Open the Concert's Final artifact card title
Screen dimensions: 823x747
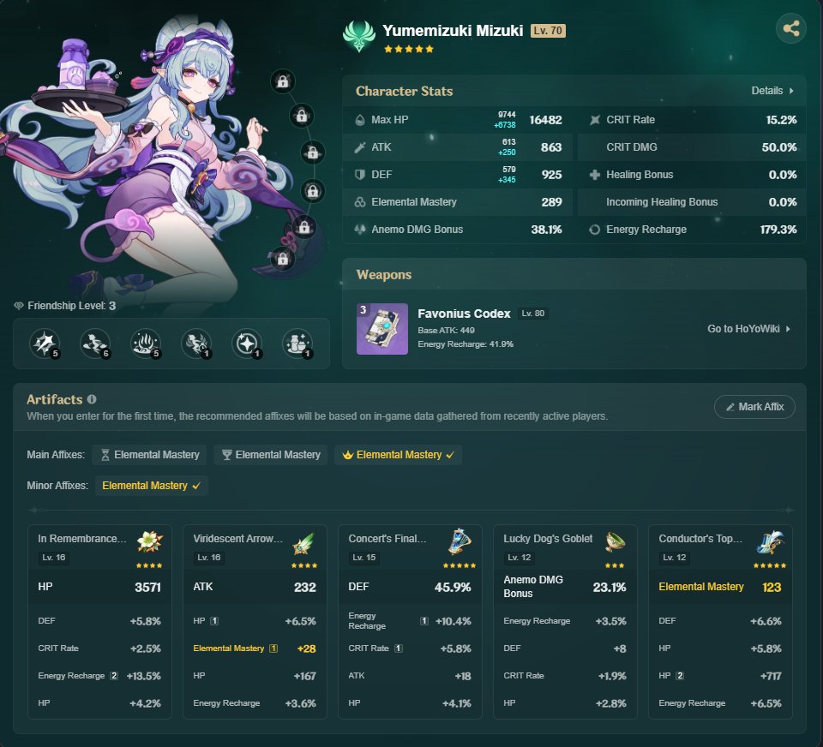(387, 539)
